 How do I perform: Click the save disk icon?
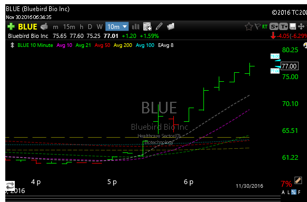point(293,26)
